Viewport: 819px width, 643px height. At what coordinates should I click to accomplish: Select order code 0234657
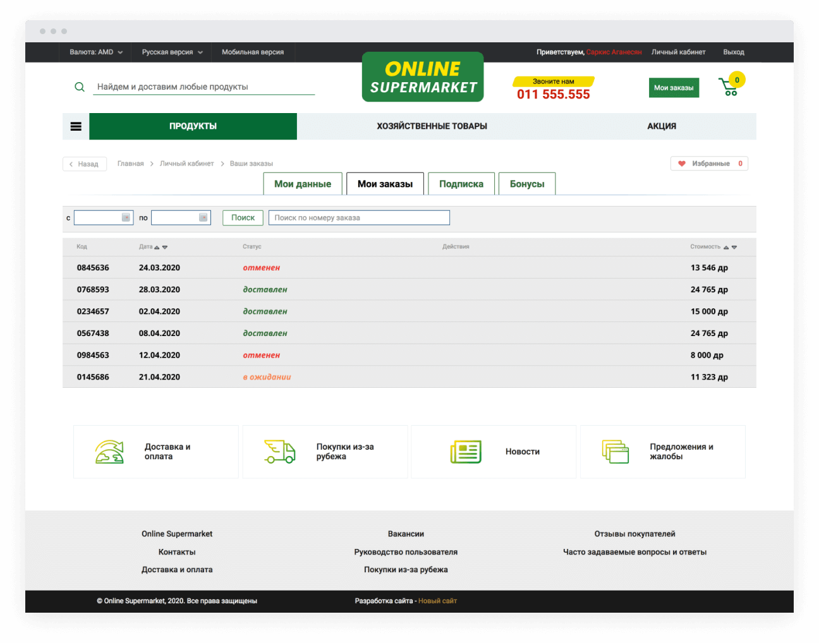(93, 311)
